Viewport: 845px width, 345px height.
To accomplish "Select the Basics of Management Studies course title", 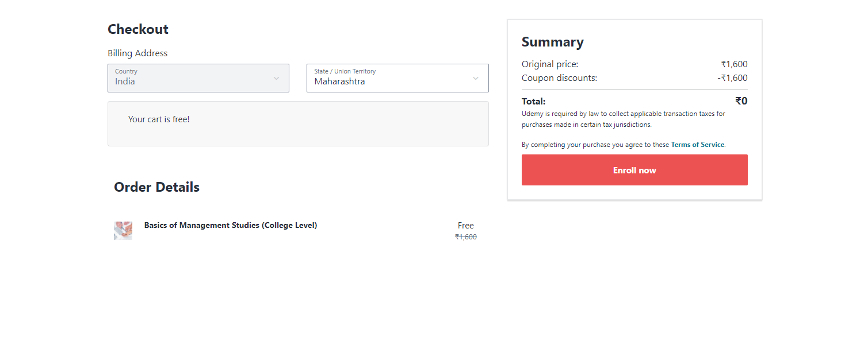I will click(x=230, y=225).
